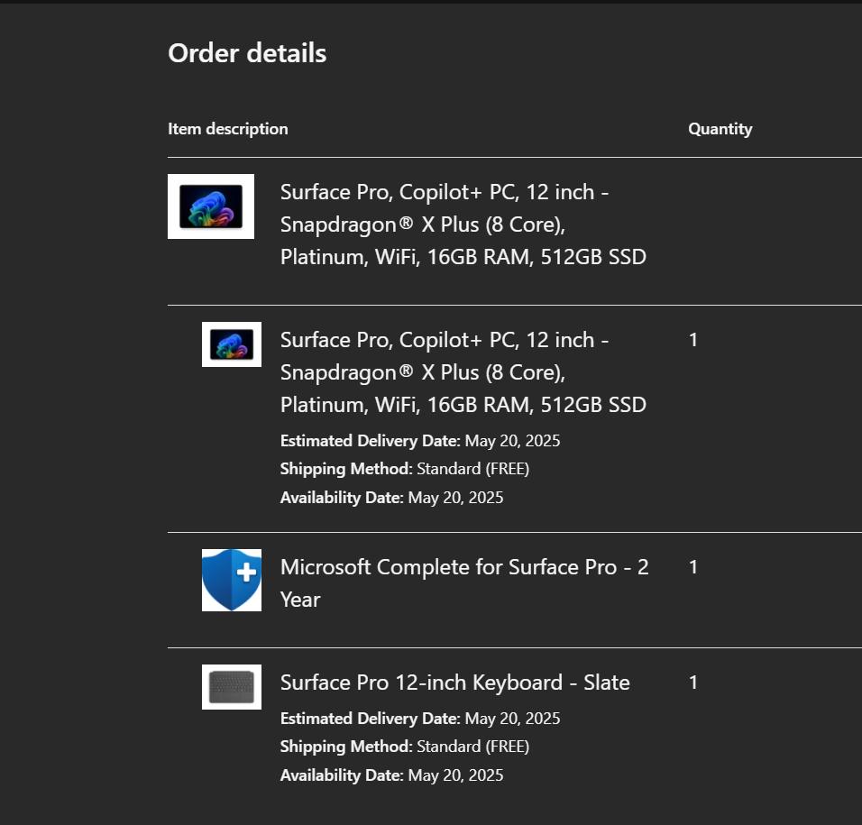The height and width of the screenshot is (825, 862).
Task: Click the Order details heading
Action: tap(247, 53)
